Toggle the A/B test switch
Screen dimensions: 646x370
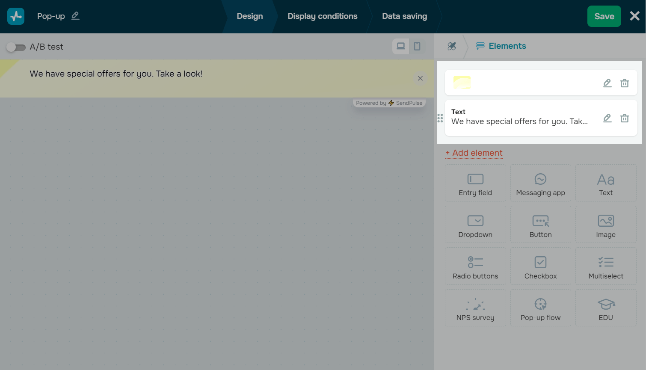click(16, 47)
